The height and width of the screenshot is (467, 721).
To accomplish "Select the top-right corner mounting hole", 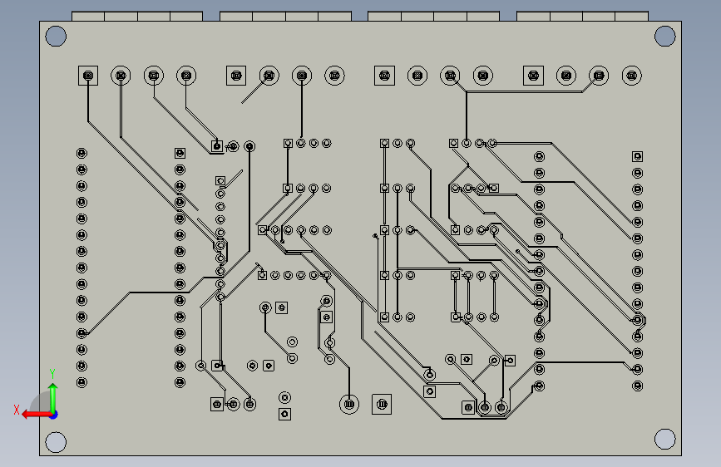I will coord(665,37).
